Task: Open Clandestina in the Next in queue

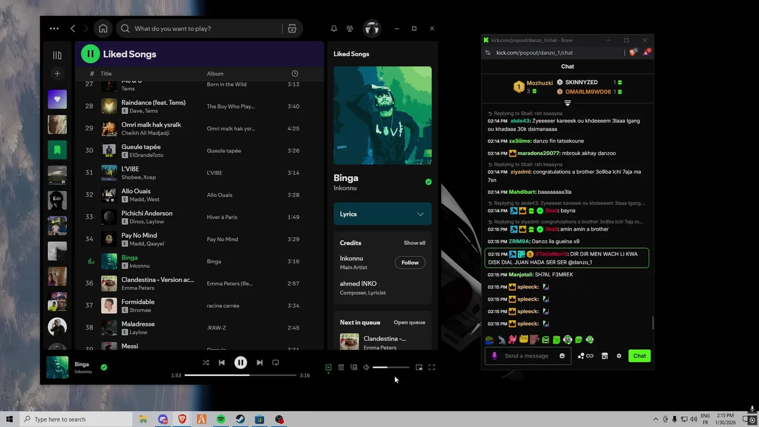Action: point(382,343)
